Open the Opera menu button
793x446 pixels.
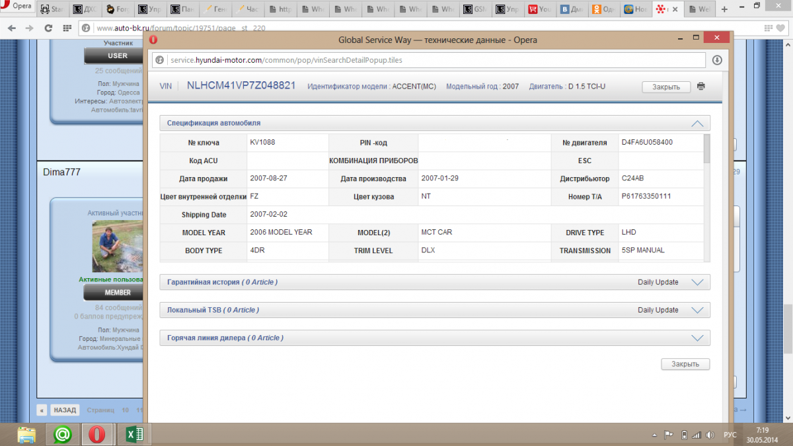coord(17,7)
